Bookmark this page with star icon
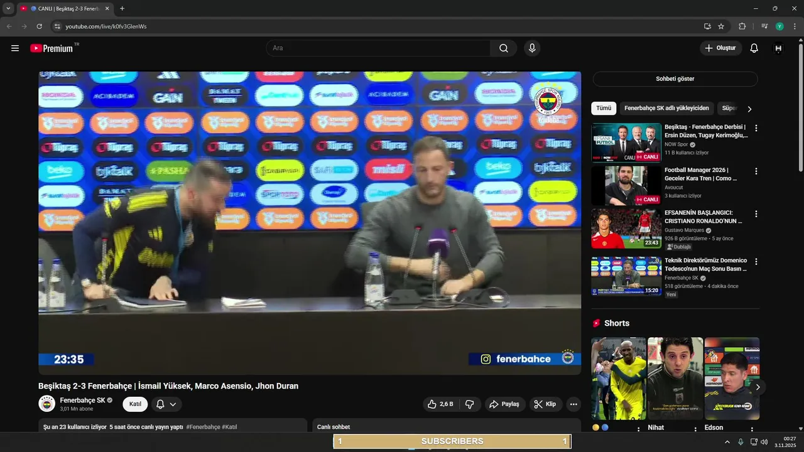804x452 pixels. point(721,26)
